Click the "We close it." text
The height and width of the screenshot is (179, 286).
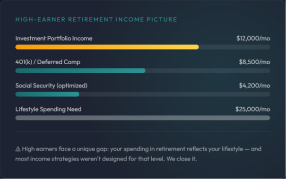[x=182, y=159]
